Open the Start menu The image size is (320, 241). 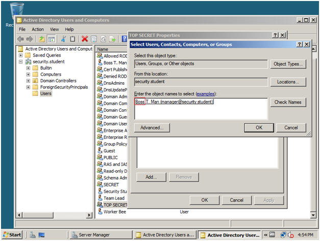tap(12, 235)
